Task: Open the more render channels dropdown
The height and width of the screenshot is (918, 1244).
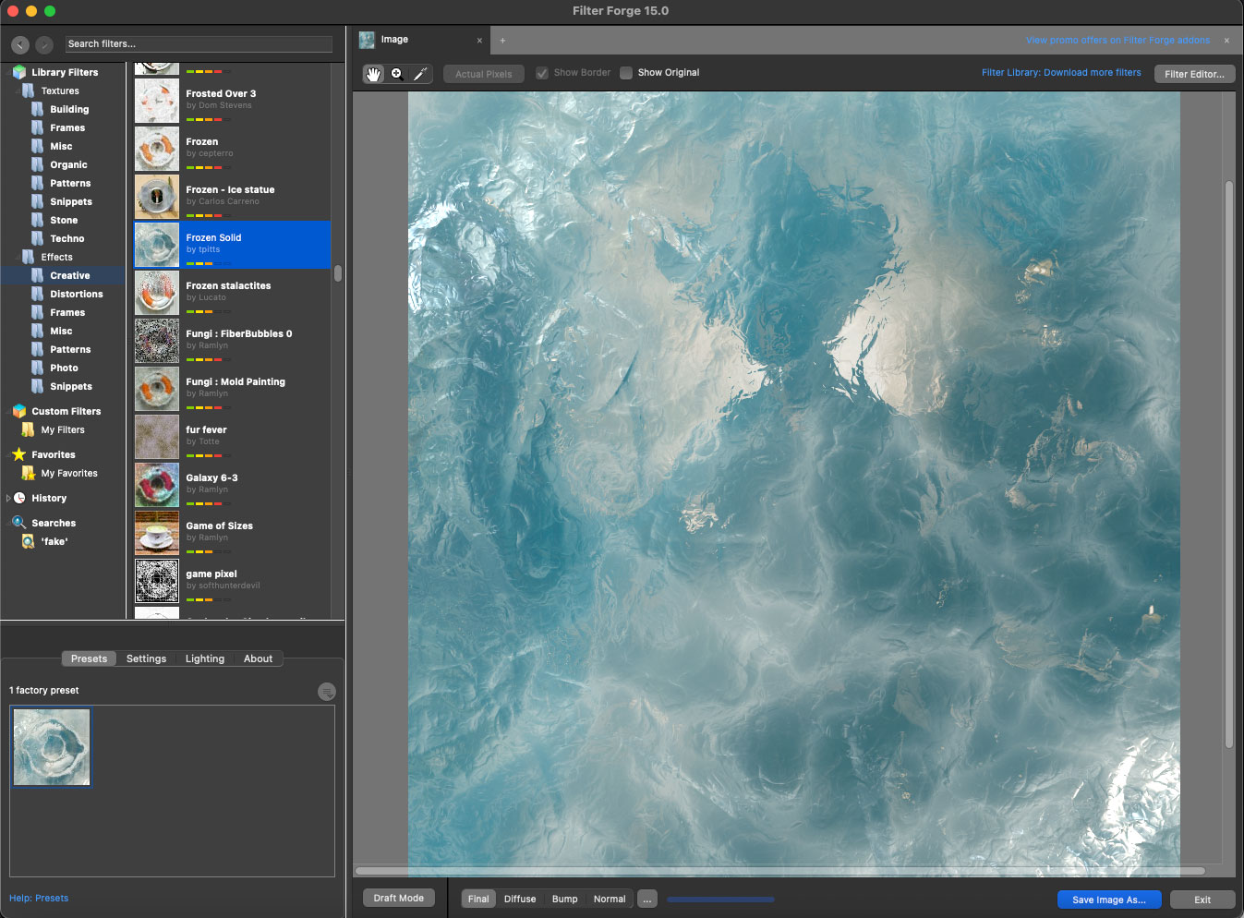Action: click(647, 899)
